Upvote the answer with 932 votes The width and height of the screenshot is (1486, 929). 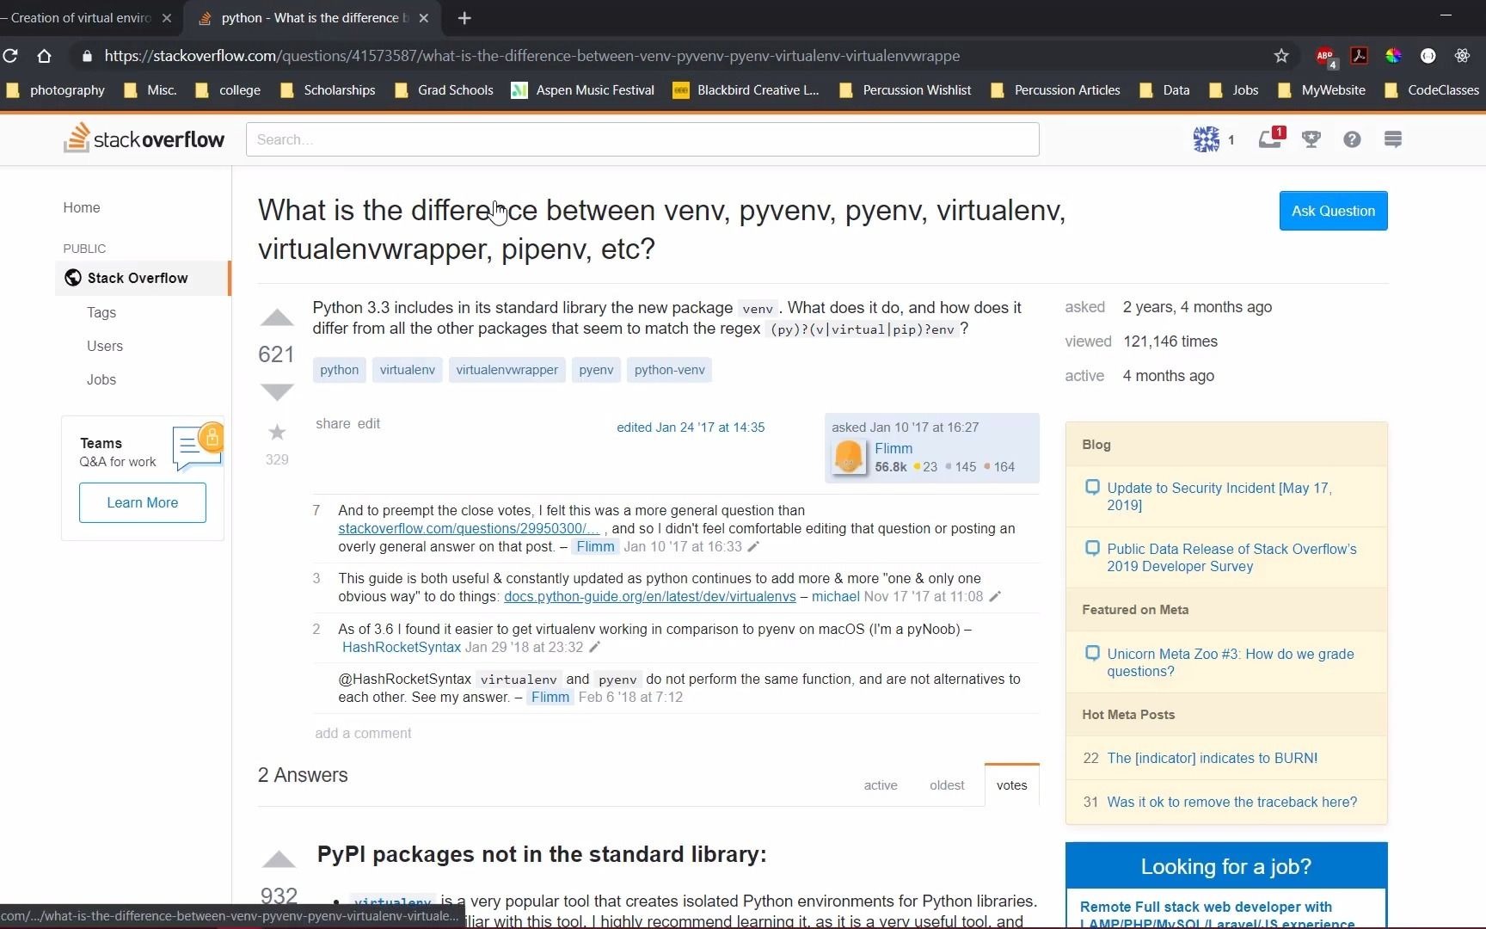279,859
